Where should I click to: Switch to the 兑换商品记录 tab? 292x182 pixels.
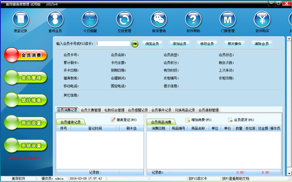[x=185, y=110]
